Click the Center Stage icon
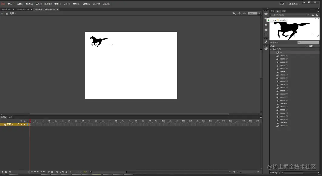322x176 pixels. tap(244, 13)
